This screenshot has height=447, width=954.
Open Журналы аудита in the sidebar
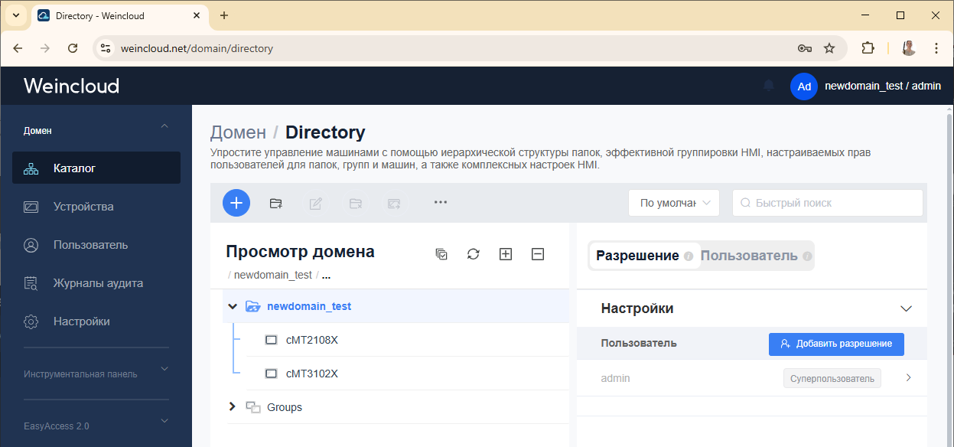[98, 283]
